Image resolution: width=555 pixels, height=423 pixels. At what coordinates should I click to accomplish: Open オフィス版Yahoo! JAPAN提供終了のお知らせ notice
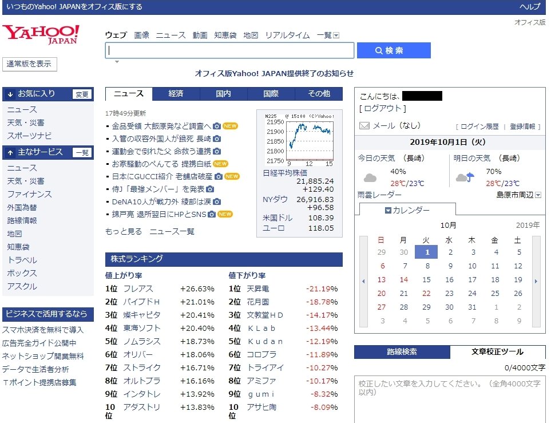pyautogui.click(x=274, y=73)
